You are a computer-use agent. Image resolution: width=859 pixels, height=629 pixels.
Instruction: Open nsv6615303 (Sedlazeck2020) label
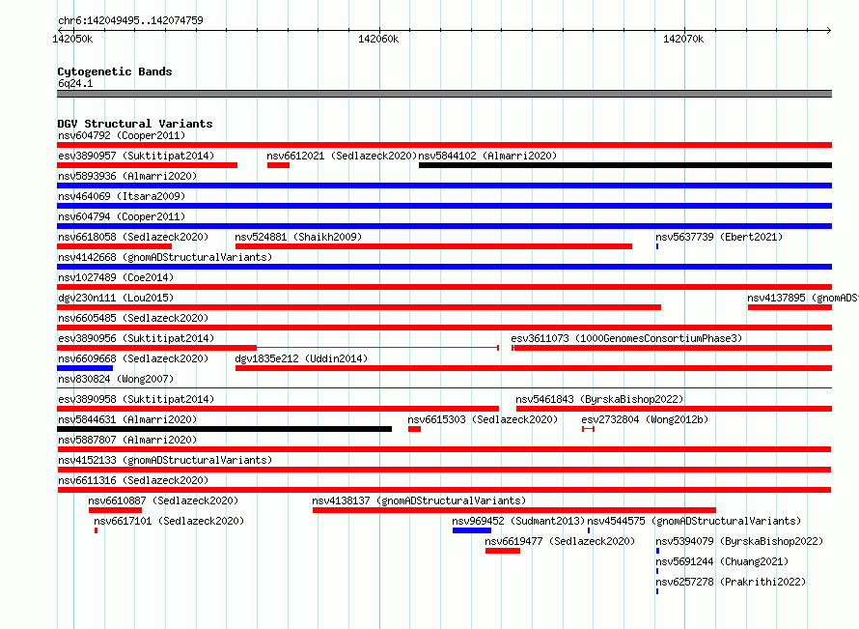pos(483,419)
